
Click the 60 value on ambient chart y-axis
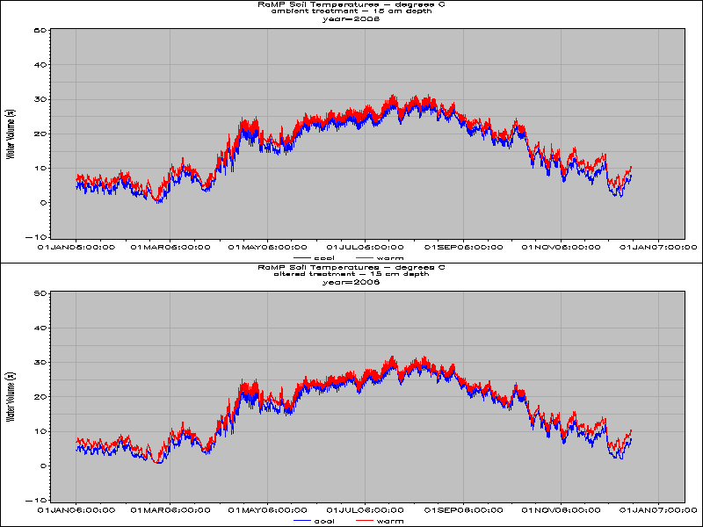pyautogui.click(x=40, y=31)
